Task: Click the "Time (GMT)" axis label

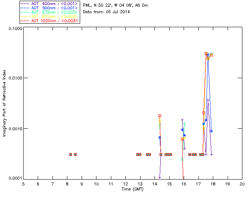Action: tap(132, 189)
